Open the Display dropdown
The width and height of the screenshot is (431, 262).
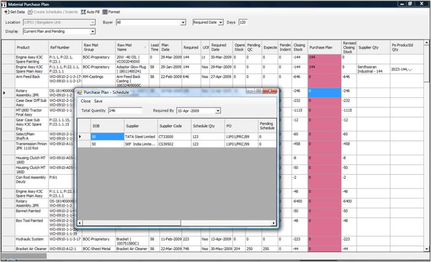(92, 31)
